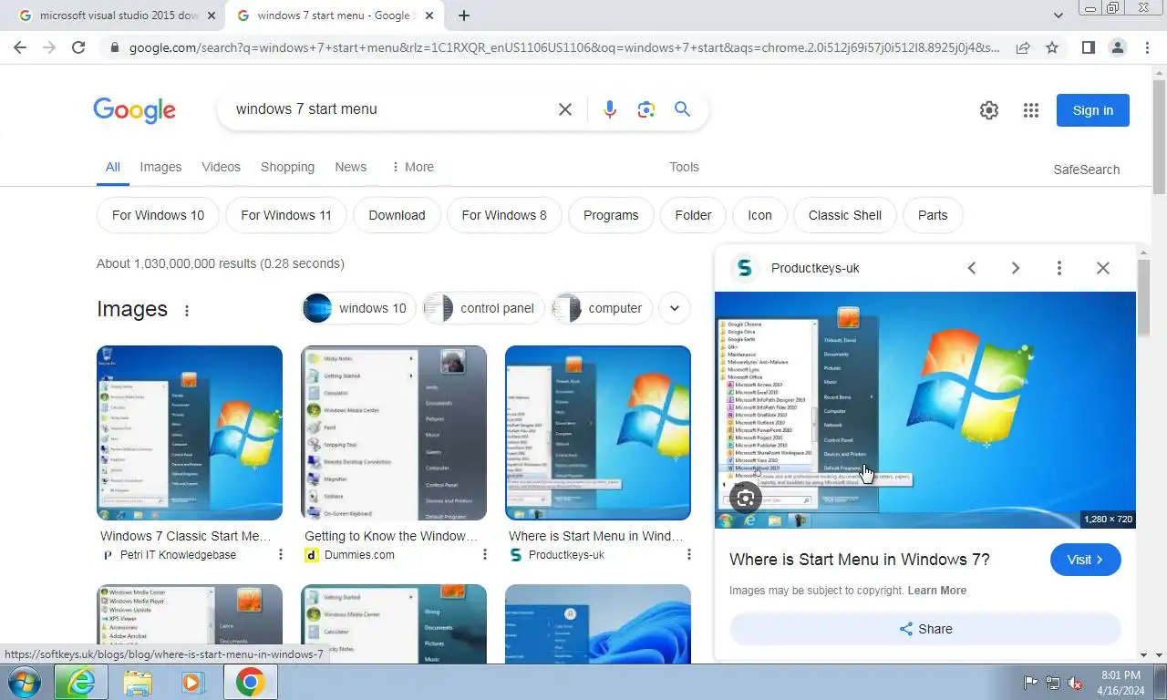Image resolution: width=1167 pixels, height=700 pixels.
Task: Switch to the Videos results tab
Action: pos(221,167)
